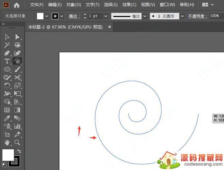Open the fill color dropdown in control bar
The width and height of the screenshot is (224, 170).
(x=47, y=16)
